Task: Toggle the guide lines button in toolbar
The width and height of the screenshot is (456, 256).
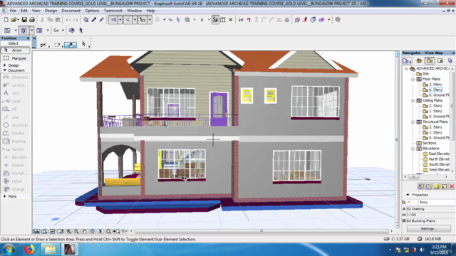Action: [113, 20]
